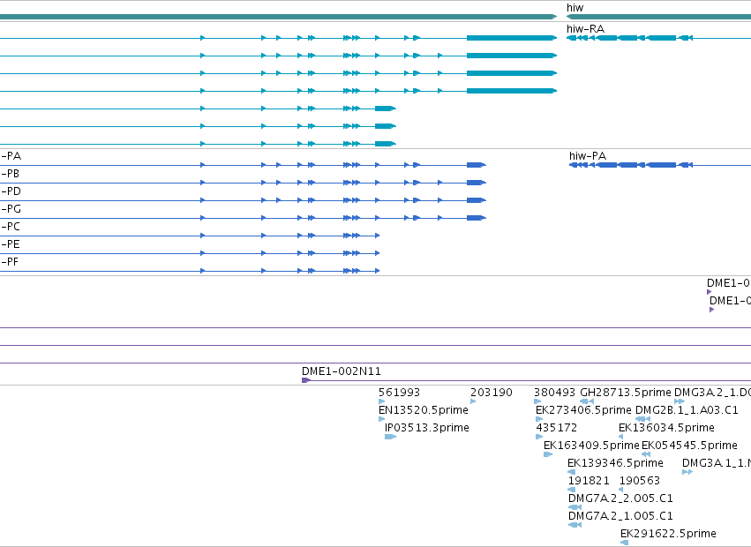Click the DMG7A.2_1.005.C1 feature label
751x547 pixels.
620,516
